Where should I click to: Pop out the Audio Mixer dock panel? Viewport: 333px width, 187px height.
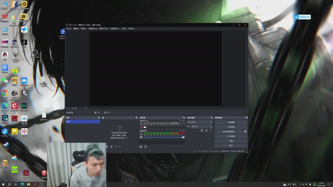pyautogui.click(x=184, y=118)
